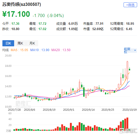
Task: Click the dropdown arrow beside 前复权
Action: tap(135, 50)
